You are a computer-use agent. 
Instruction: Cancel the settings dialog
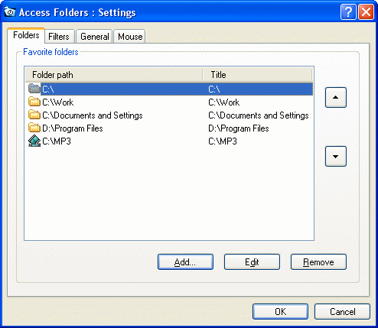coord(342,311)
